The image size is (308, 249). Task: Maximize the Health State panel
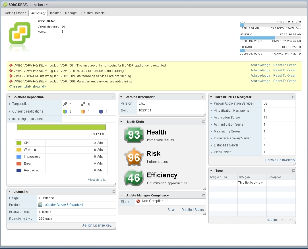pyautogui.click(x=204, y=122)
